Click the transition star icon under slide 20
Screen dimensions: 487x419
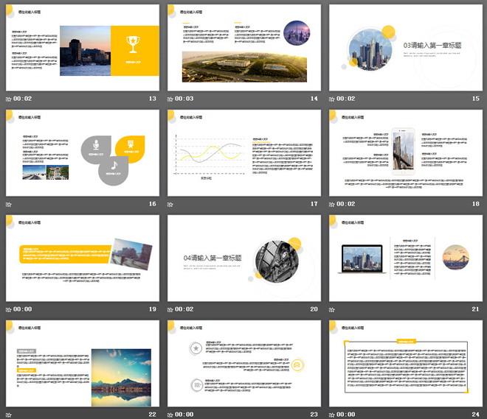tap(170, 309)
